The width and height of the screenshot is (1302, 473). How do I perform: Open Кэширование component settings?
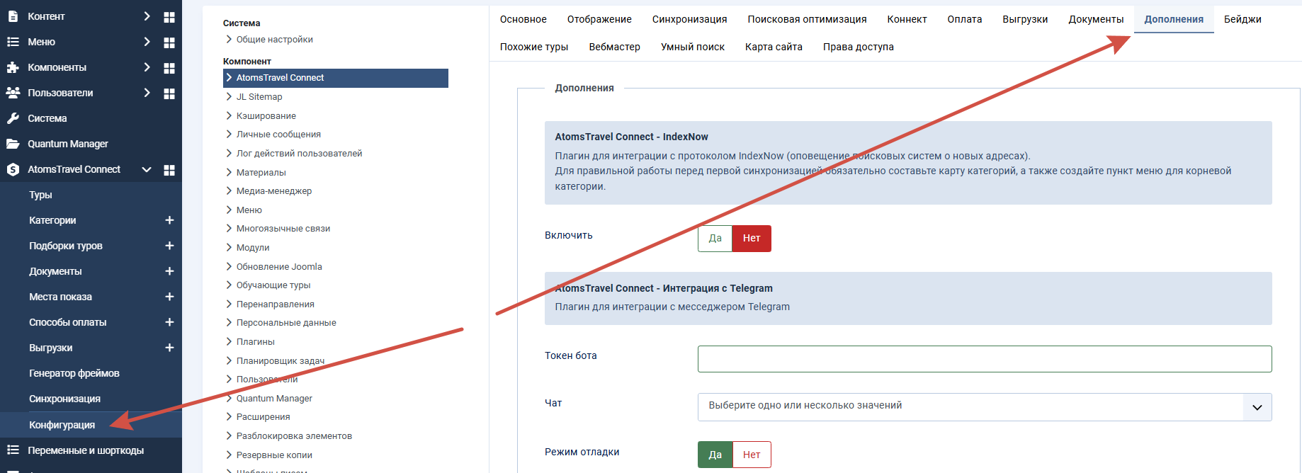(266, 116)
